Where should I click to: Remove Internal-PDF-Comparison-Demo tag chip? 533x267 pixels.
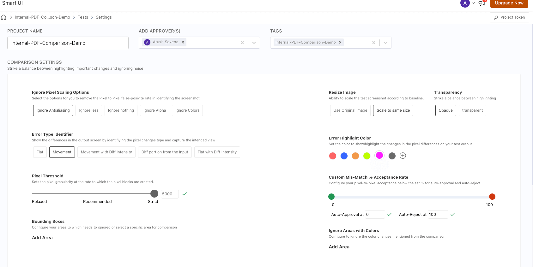340,42
